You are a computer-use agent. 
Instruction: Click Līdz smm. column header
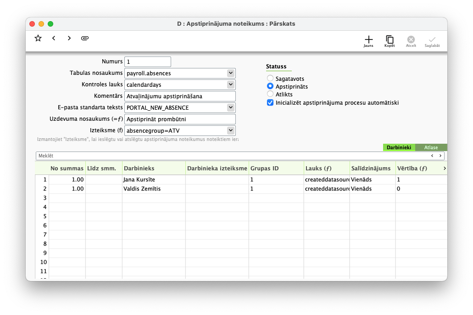(x=104, y=168)
